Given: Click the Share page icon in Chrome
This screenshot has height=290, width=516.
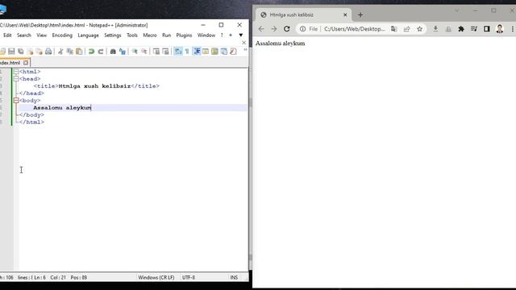Looking at the screenshot, I should pyautogui.click(x=406, y=29).
